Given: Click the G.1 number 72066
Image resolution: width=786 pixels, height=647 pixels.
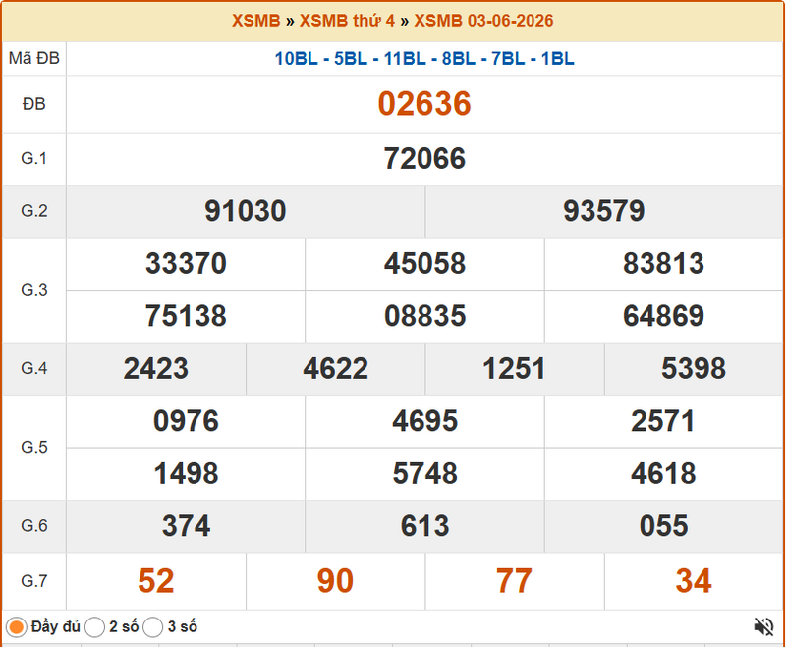Looking at the screenshot, I should tap(424, 159).
